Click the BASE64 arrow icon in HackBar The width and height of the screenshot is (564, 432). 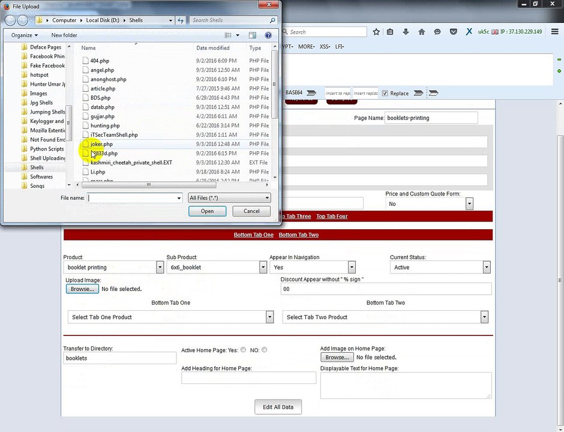(311, 93)
